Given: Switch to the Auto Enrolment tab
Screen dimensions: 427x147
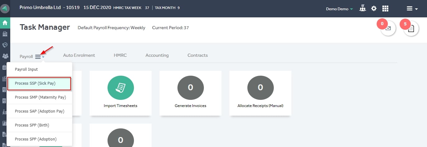Looking at the screenshot, I should pos(79,55).
